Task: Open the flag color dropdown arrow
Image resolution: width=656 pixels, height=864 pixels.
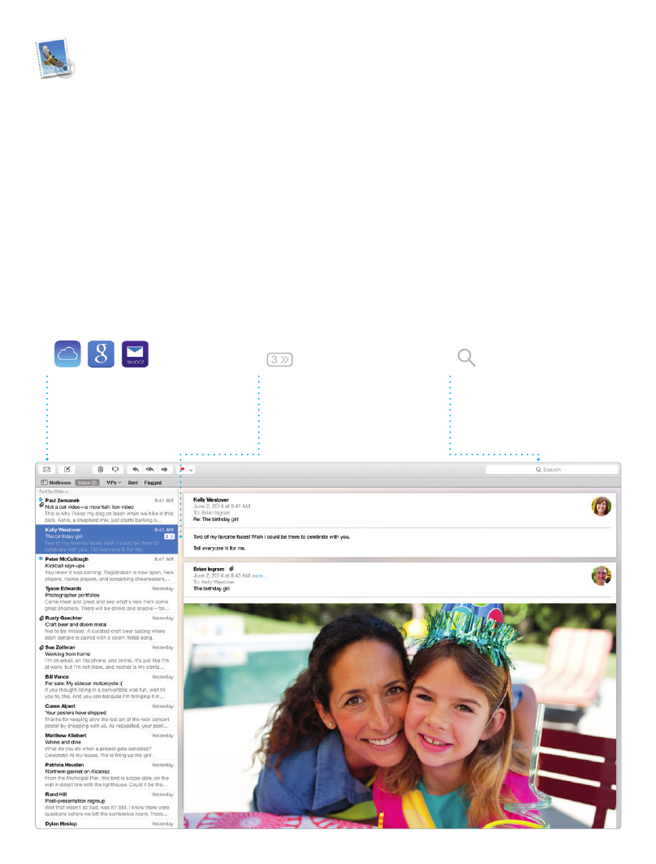Action: point(191,470)
